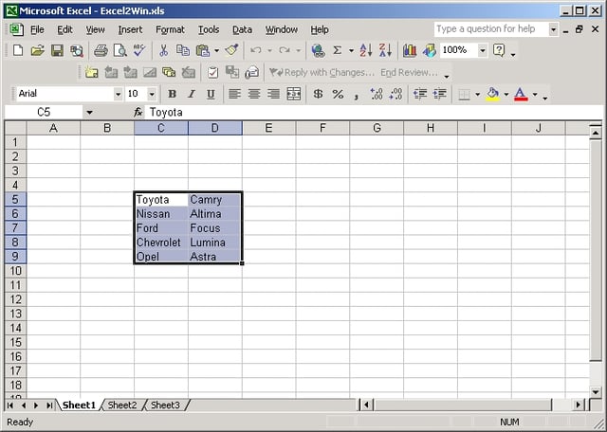
Task: Sort selection ascending A to Z
Action: click(x=366, y=50)
